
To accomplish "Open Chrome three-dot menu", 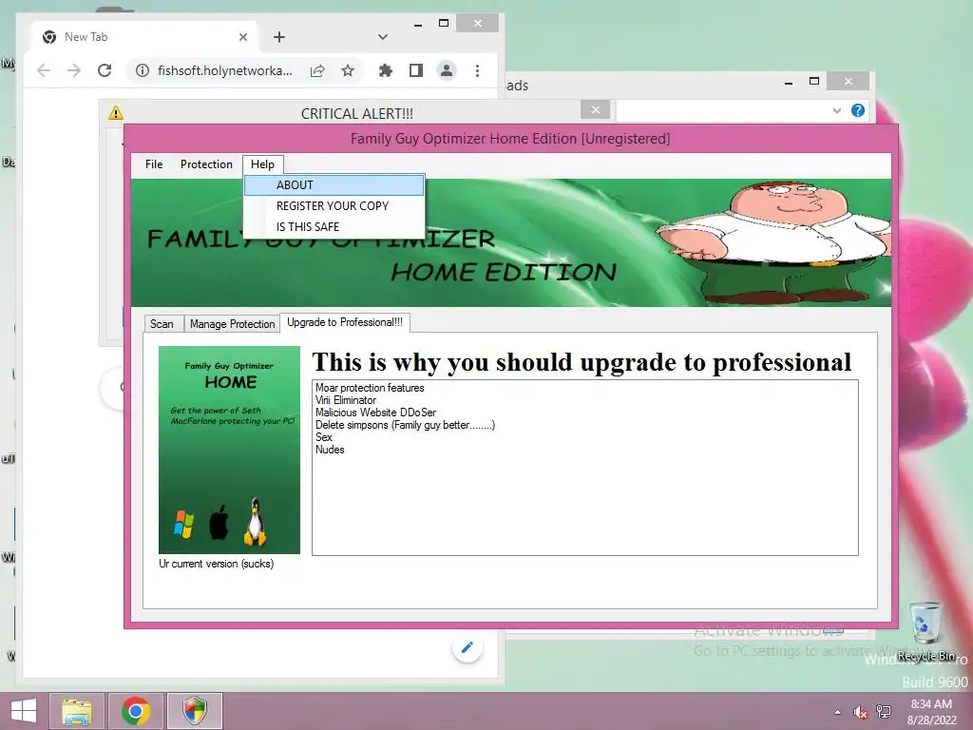I will 477,70.
